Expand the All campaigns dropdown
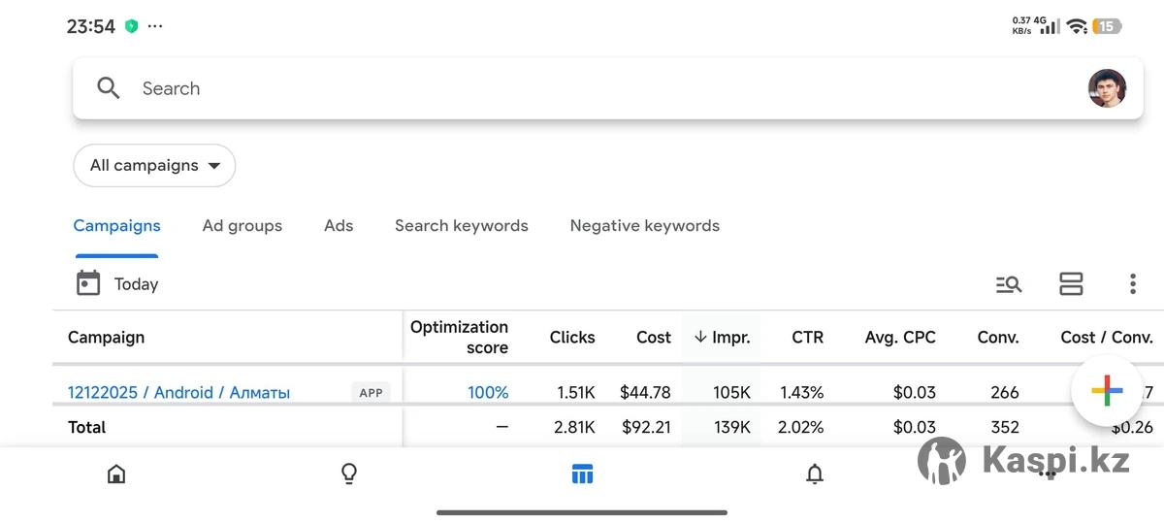Screen dimensions: 1164x523 pos(154,165)
